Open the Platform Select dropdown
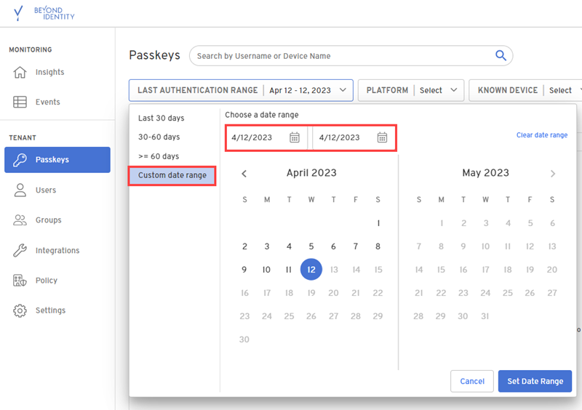Viewport: 582px width, 410px height. point(411,90)
